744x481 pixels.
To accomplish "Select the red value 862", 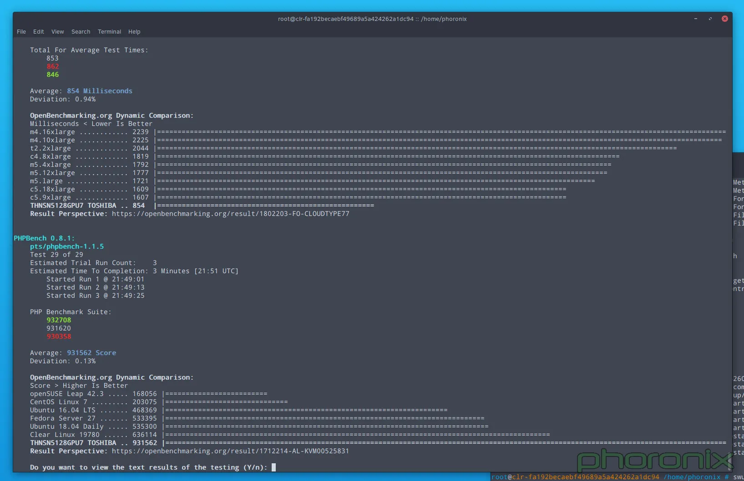I will tap(53, 66).
